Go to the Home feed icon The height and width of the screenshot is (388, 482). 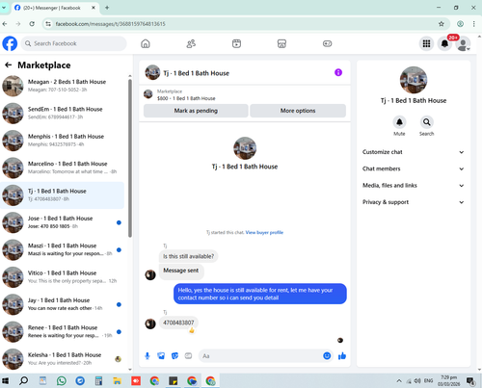[146, 43]
